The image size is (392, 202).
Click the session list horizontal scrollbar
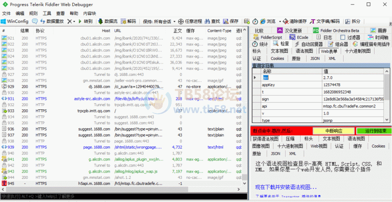coord(121,189)
